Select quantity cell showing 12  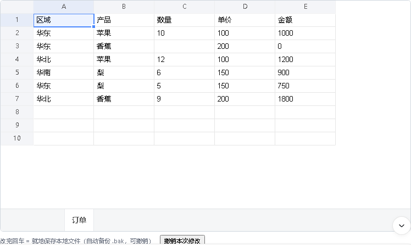coord(185,59)
